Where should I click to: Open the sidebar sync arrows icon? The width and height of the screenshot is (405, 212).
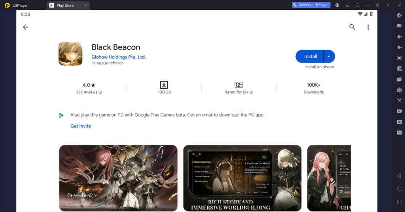(399, 122)
